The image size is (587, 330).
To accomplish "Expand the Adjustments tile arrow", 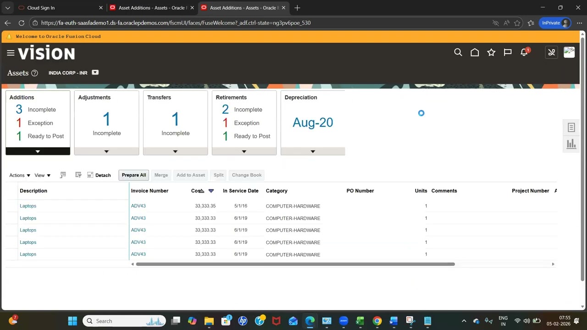I will pyautogui.click(x=106, y=151).
